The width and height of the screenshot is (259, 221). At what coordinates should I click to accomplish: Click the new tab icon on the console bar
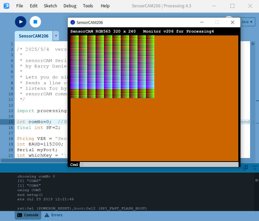coord(245,167)
